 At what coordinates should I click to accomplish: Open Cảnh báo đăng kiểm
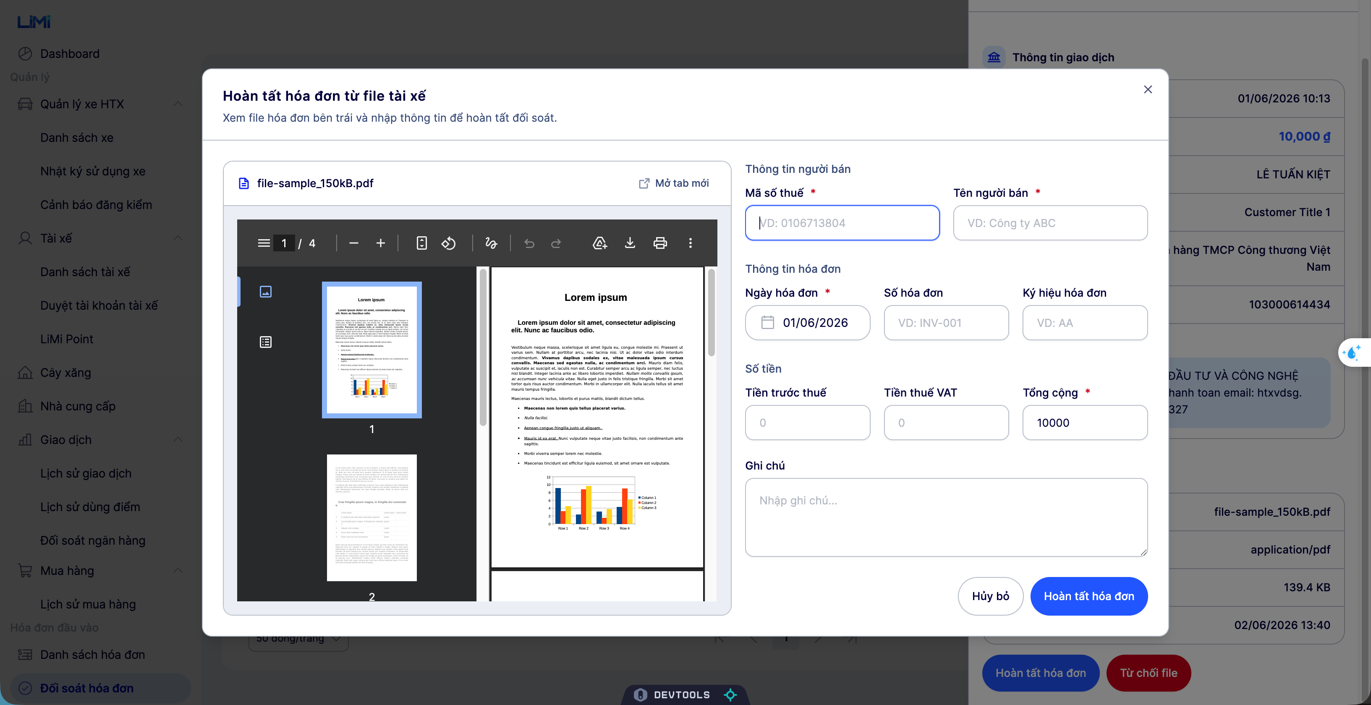[96, 204]
